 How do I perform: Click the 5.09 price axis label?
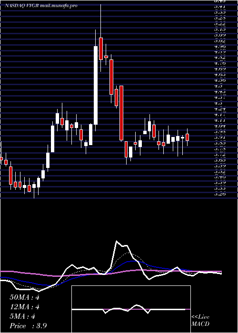pyautogui.click(x=220, y=35)
